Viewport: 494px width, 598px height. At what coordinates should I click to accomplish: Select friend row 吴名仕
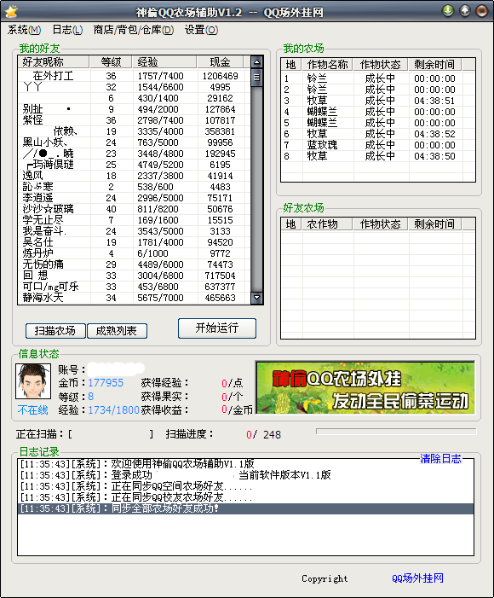pyautogui.click(x=134, y=241)
